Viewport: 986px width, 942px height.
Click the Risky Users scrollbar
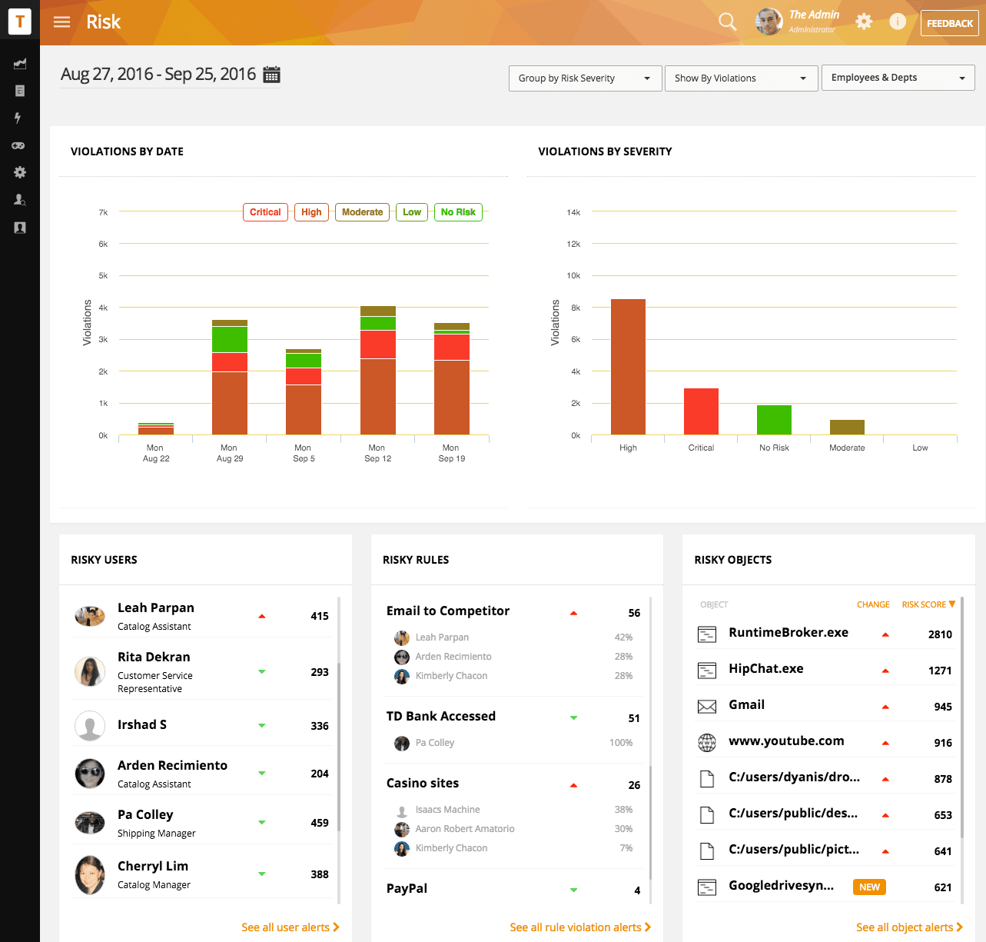tap(339, 746)
